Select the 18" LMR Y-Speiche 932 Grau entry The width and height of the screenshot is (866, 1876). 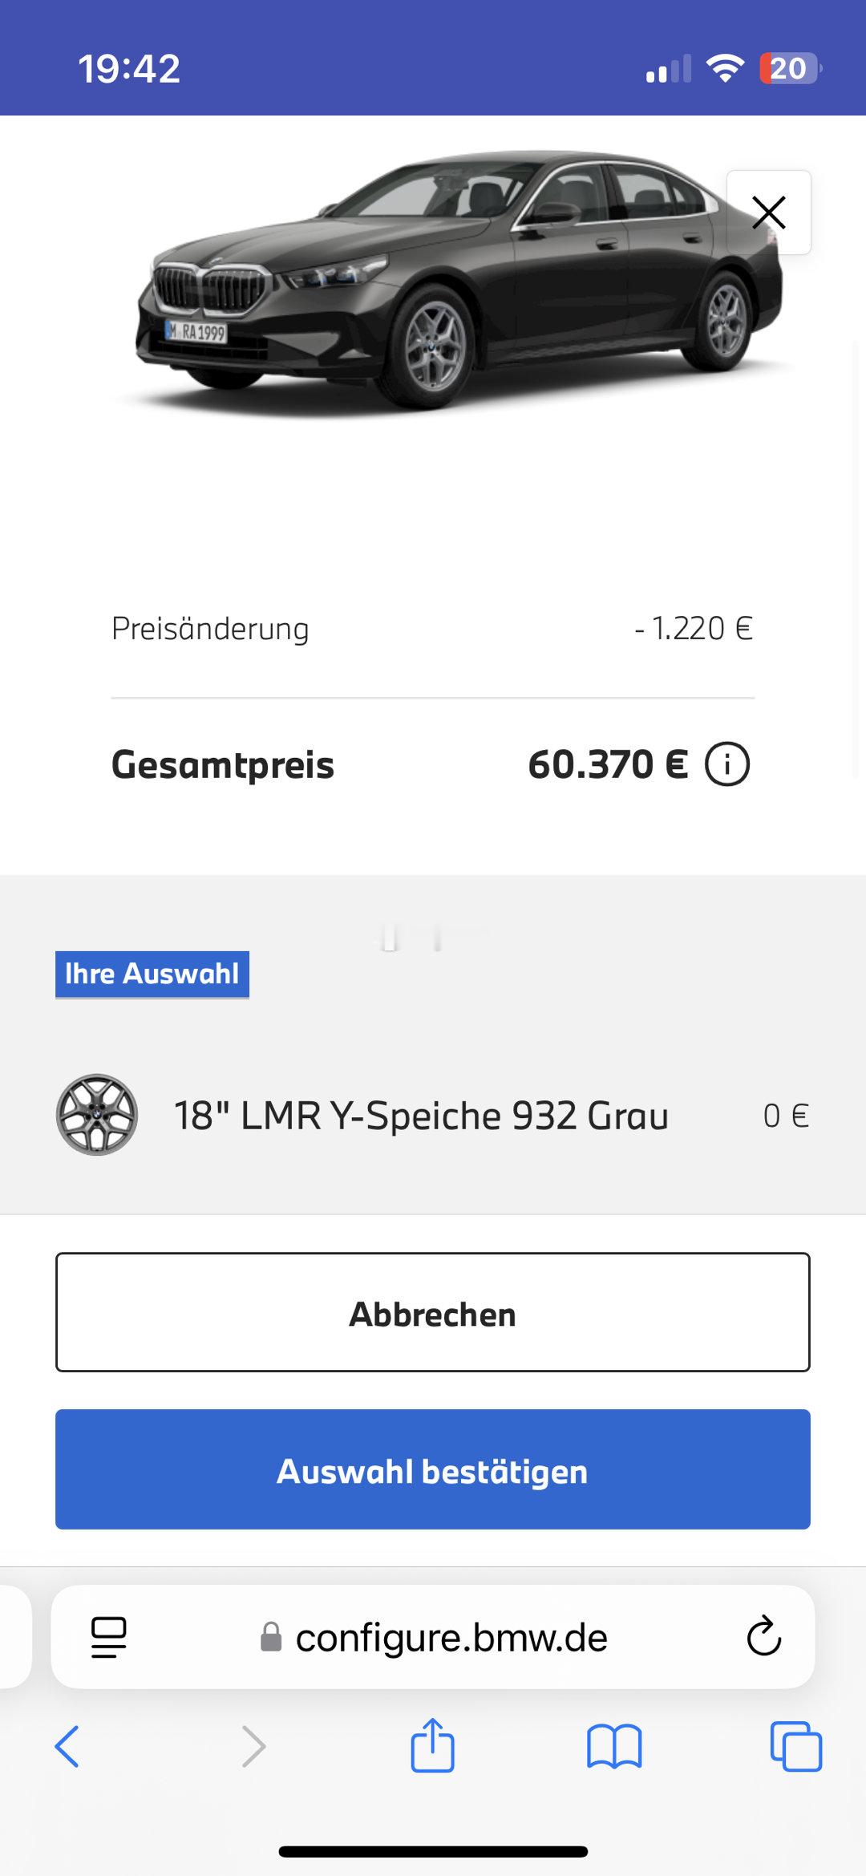click(x=433, y=1115)
